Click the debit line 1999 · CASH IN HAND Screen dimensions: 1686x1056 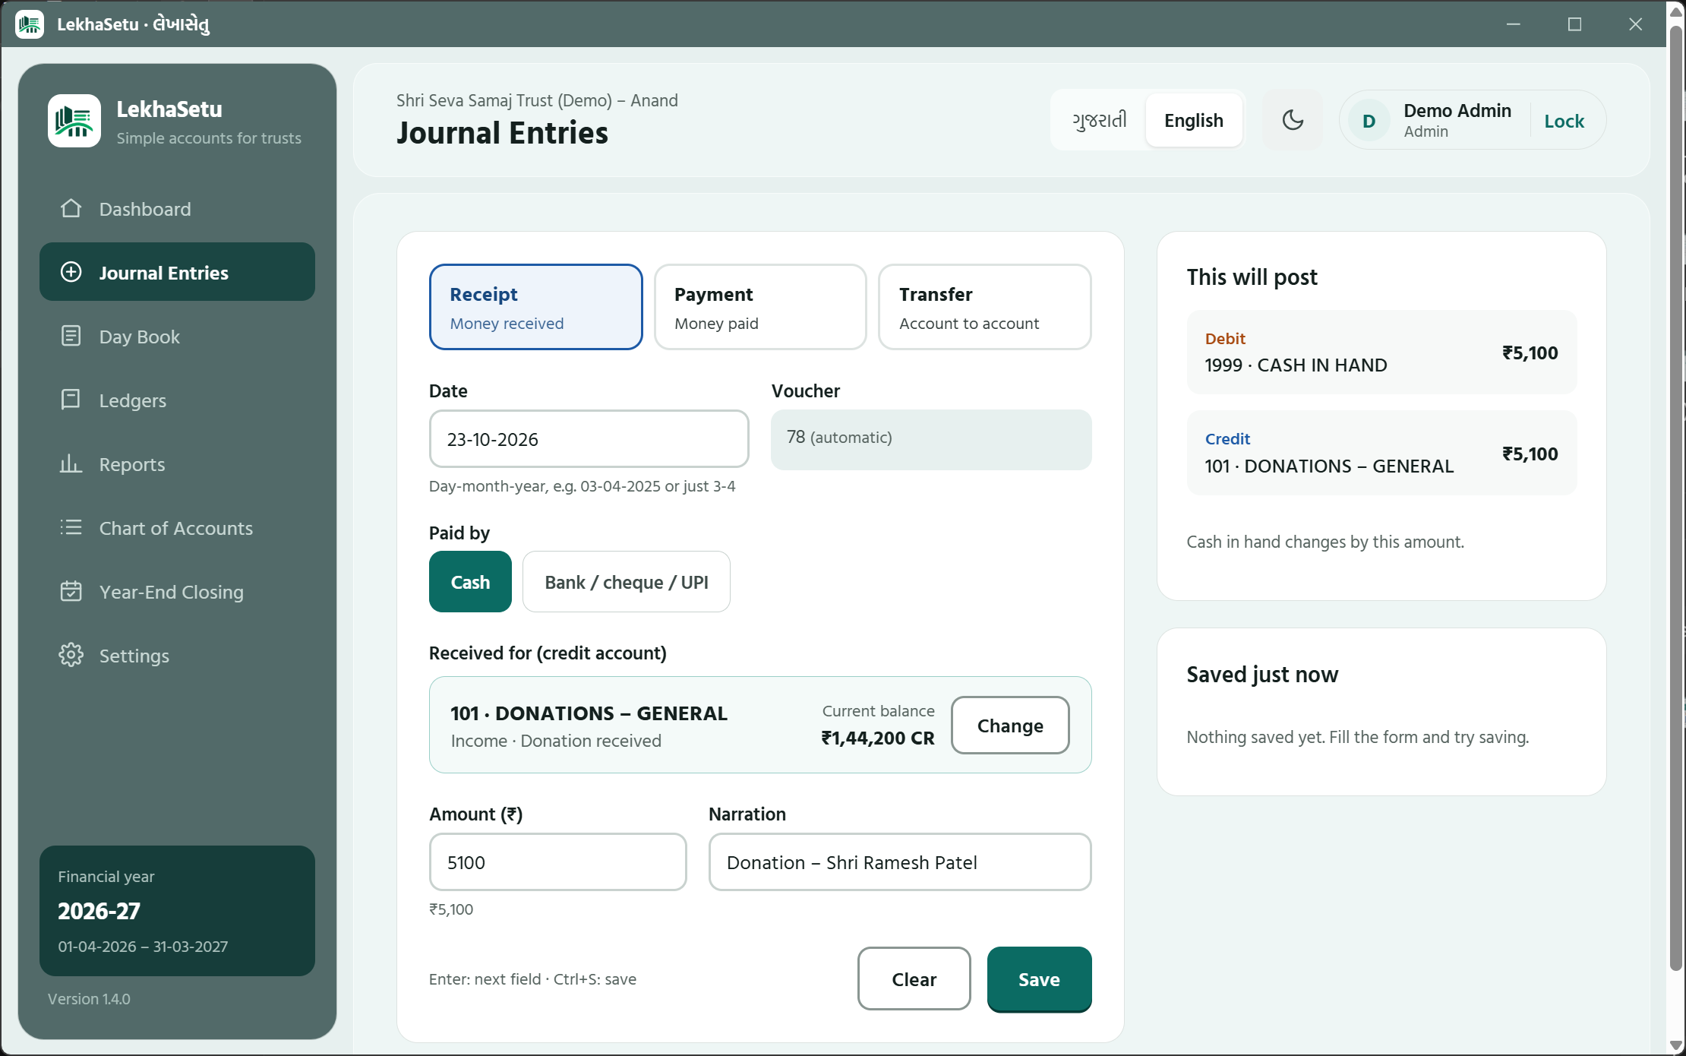pos(1381,353)
